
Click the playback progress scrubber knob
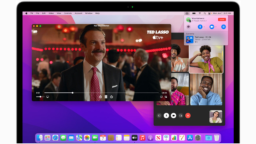tap(72, 93)
